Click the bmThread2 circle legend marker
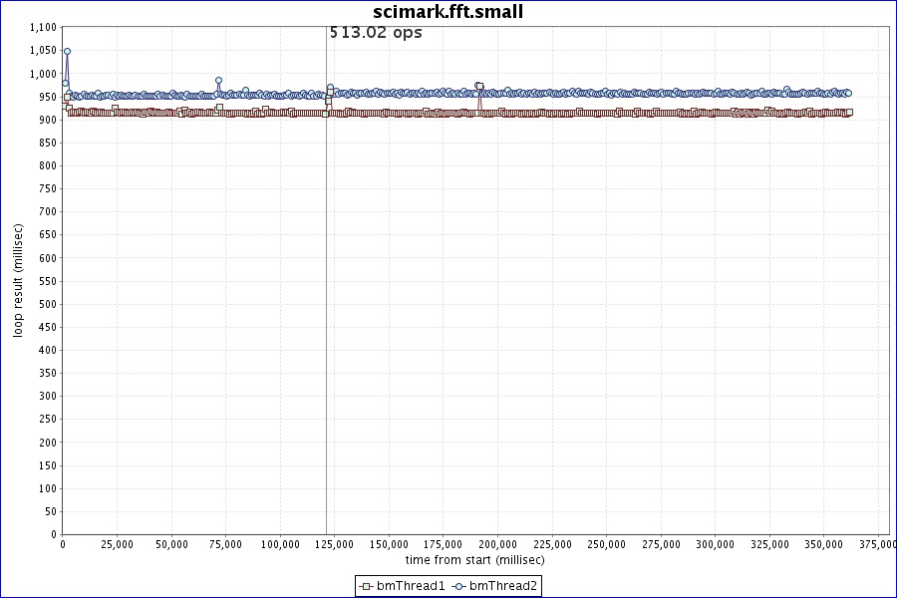This screenshot has width=897, height=598. (x=458, y=586)
